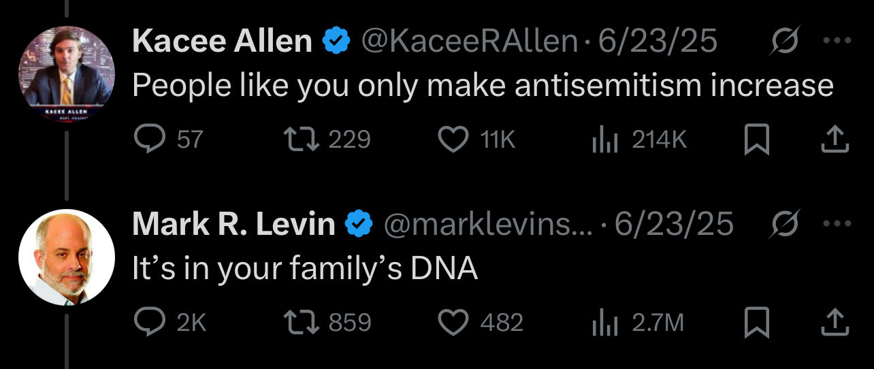Repost Mark R. Levin's tweet

coord(298,322)
